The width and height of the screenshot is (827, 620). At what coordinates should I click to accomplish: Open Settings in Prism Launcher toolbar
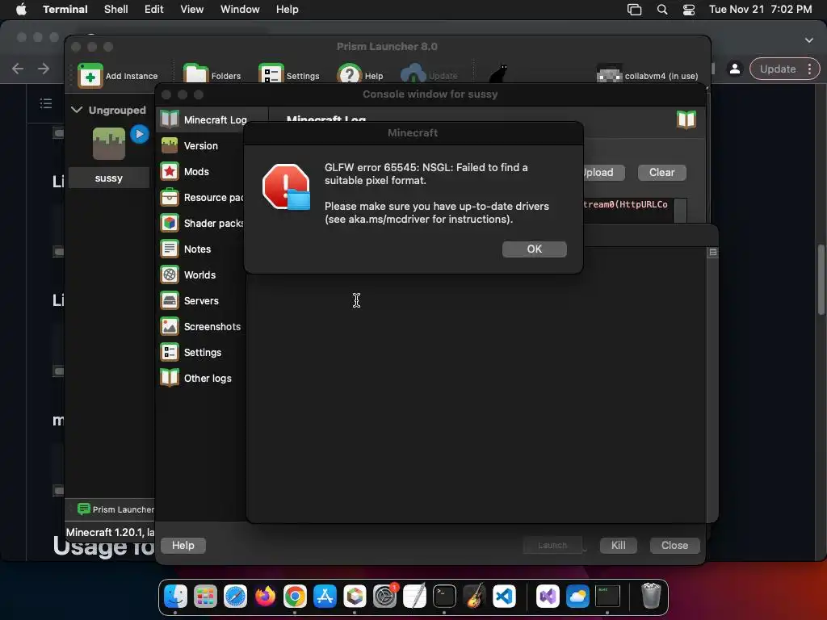coord(289,75)
